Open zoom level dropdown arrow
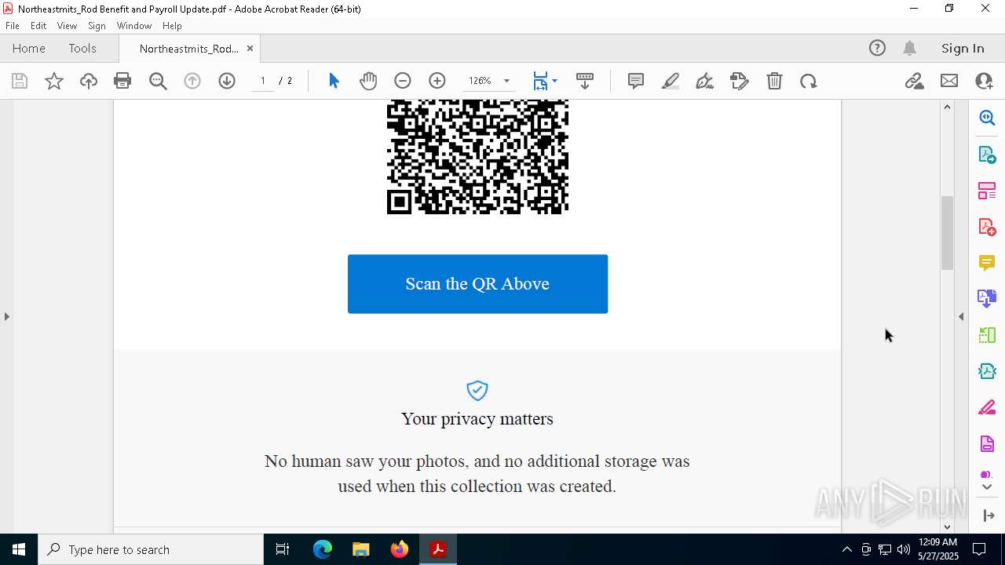The width and height of the screenshot is (1005, 565). click(x=506, y=81)
